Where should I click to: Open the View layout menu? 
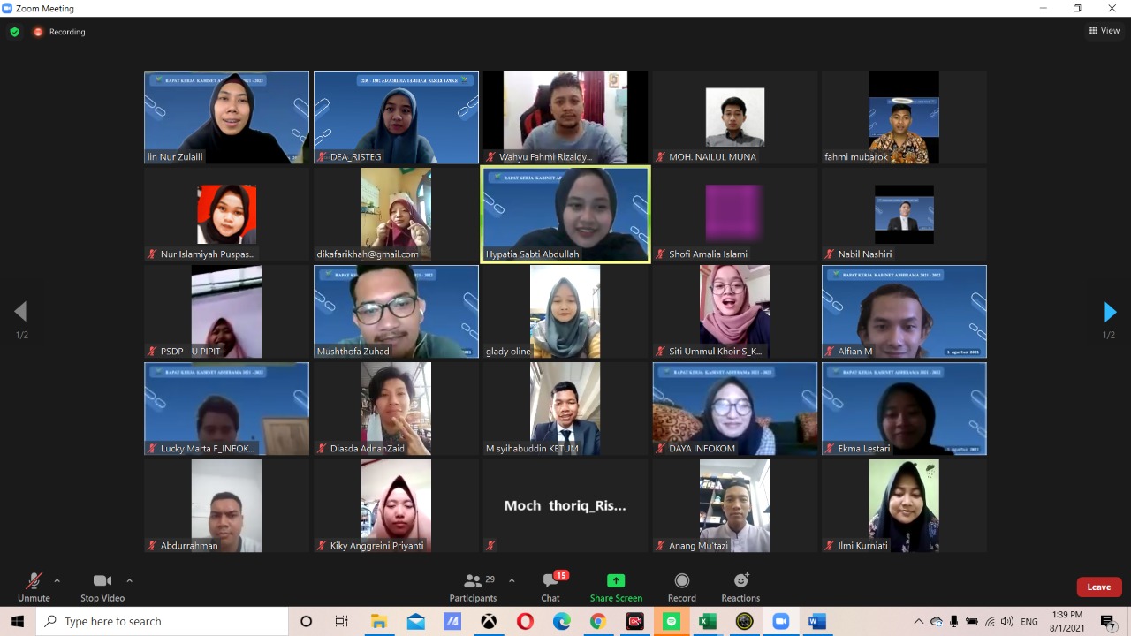1104,31
